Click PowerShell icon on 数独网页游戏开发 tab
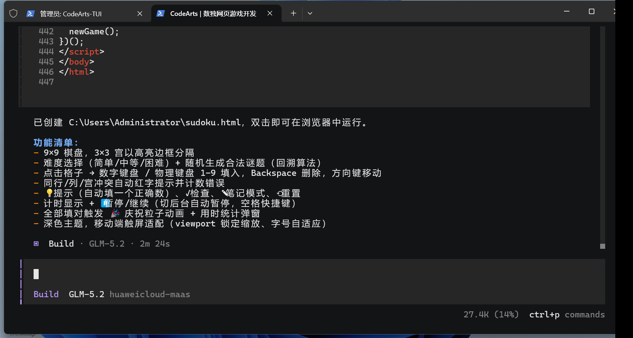 (x=160, y=13)
